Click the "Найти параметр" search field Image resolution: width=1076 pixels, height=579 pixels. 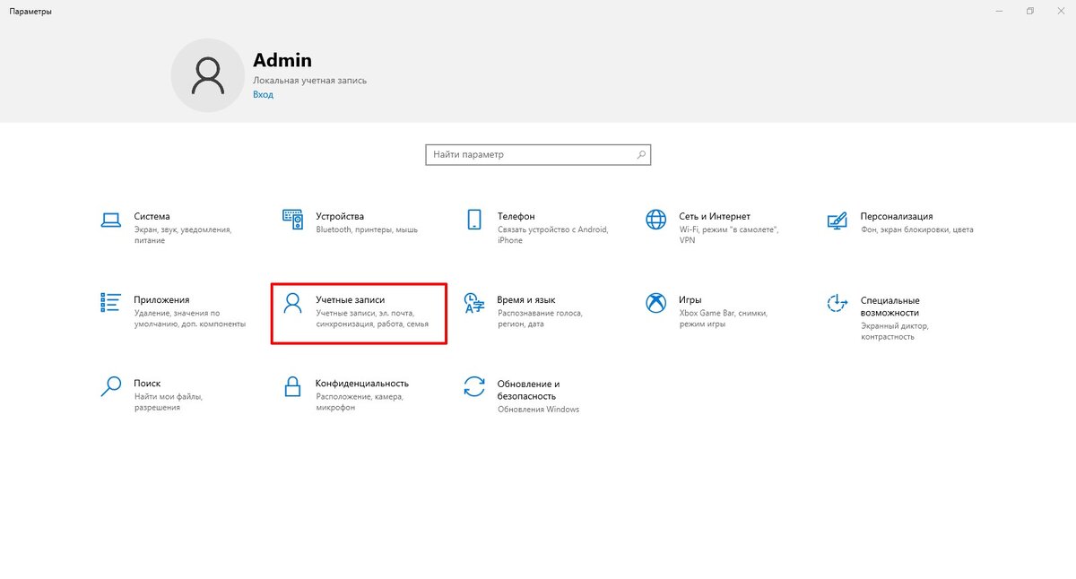click(529, 154)
